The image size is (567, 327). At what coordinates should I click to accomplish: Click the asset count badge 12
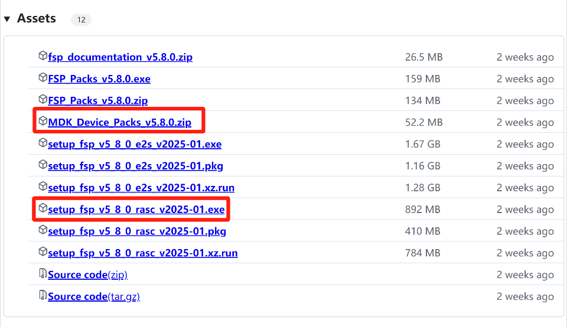click(81, 19)
